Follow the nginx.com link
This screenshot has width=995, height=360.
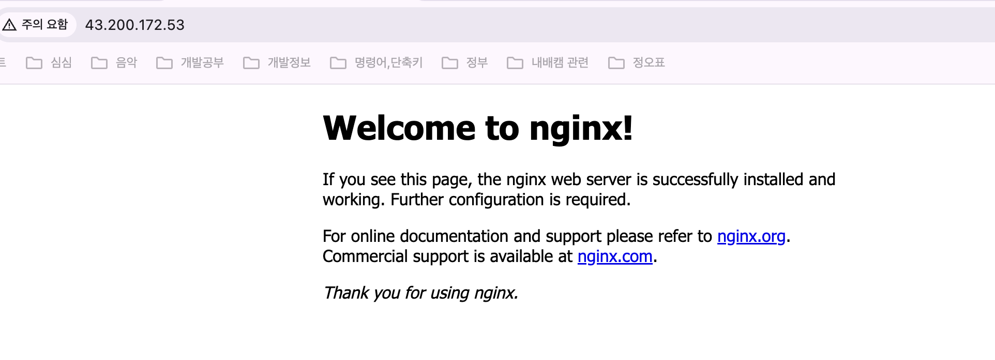click(615, 256)
